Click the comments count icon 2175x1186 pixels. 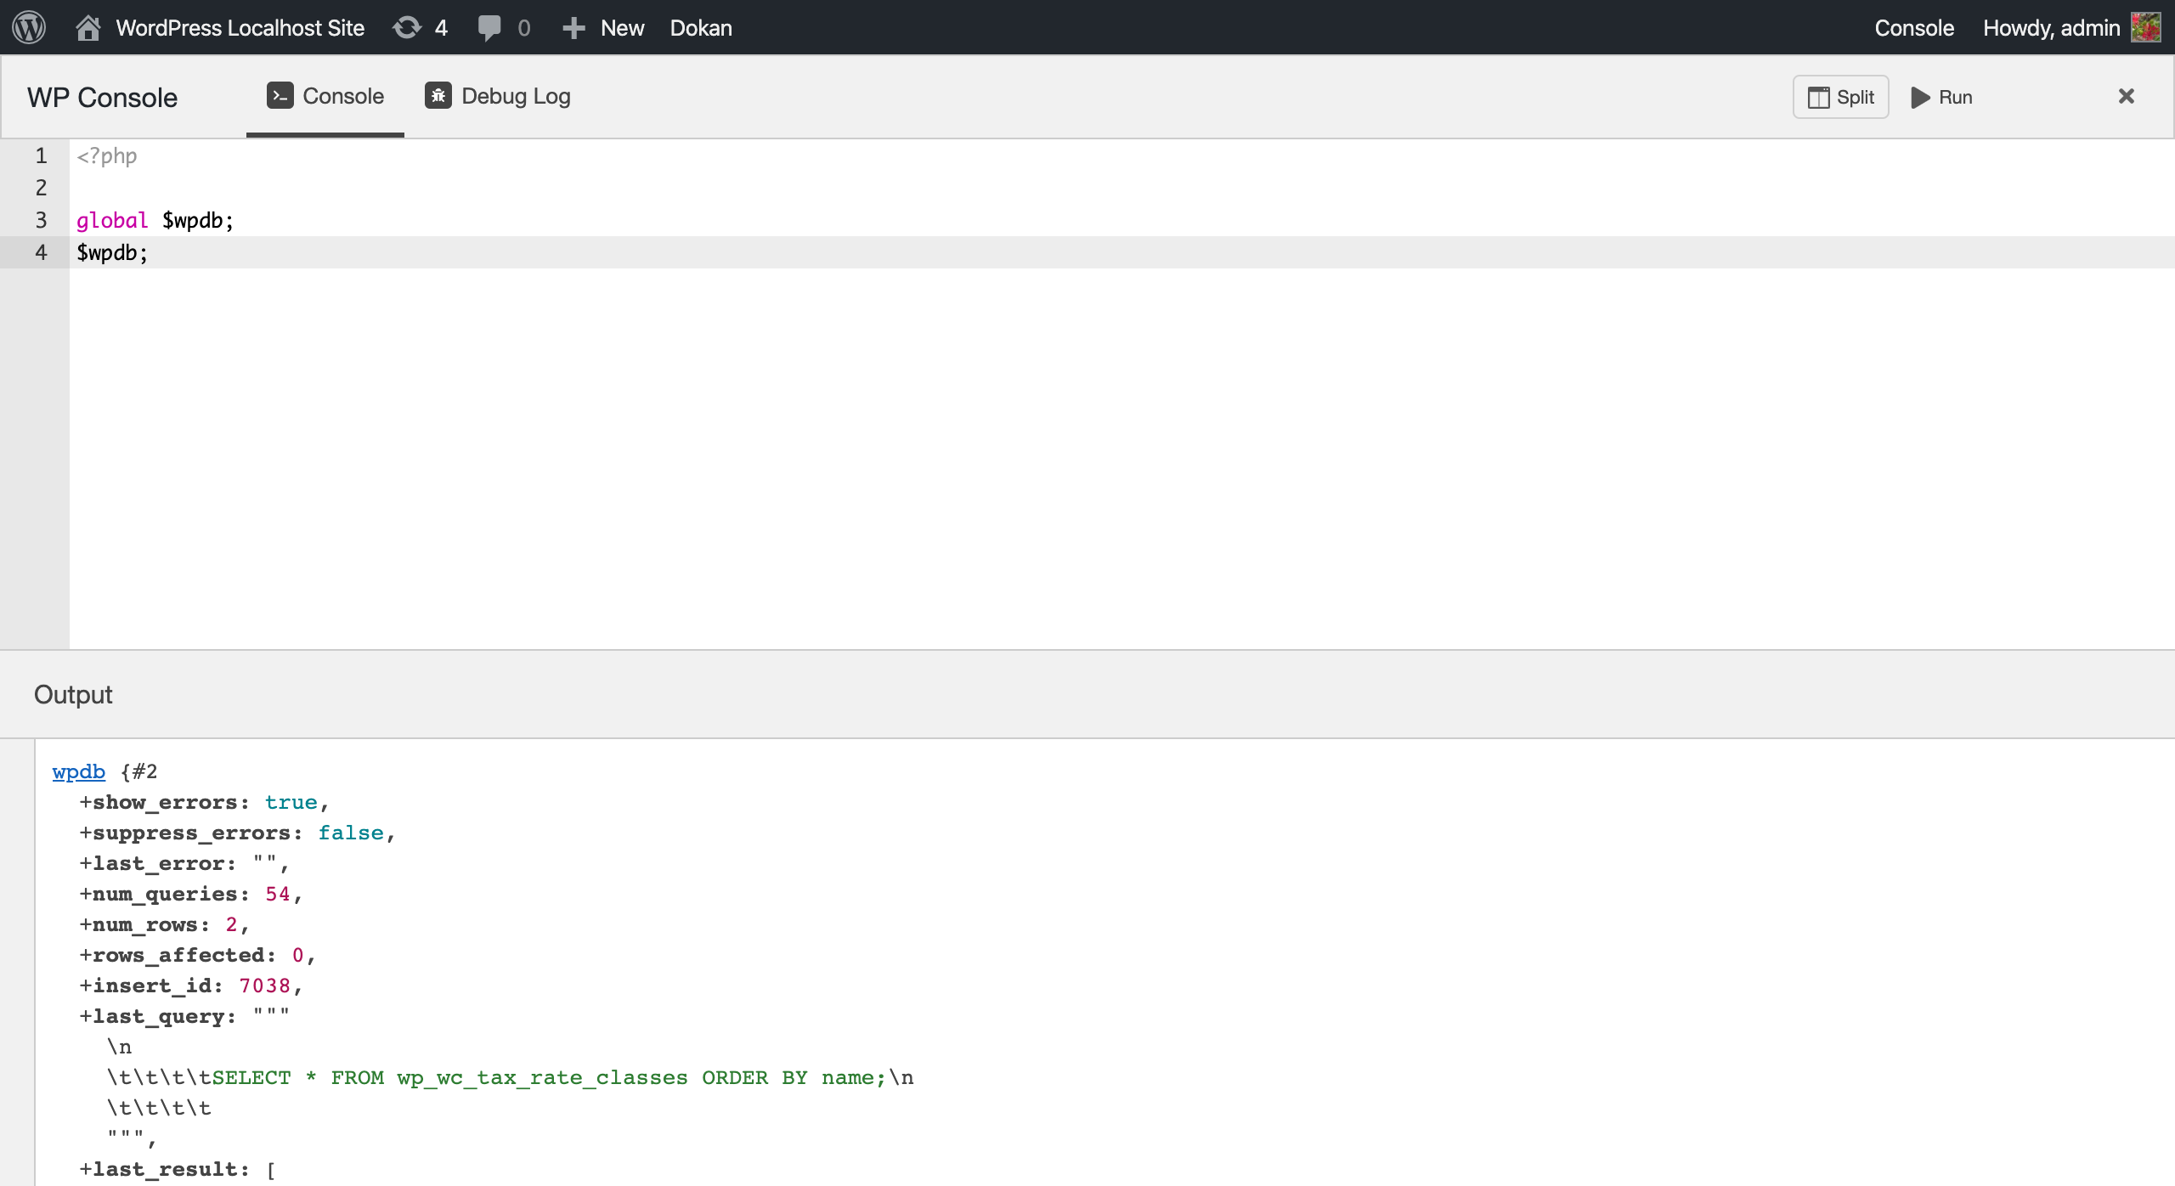click(x=489, y=28)
